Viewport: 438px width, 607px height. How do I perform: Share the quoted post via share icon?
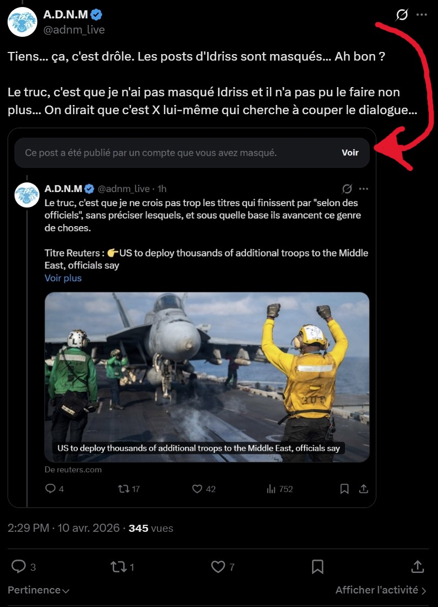(x=364, y=489)
